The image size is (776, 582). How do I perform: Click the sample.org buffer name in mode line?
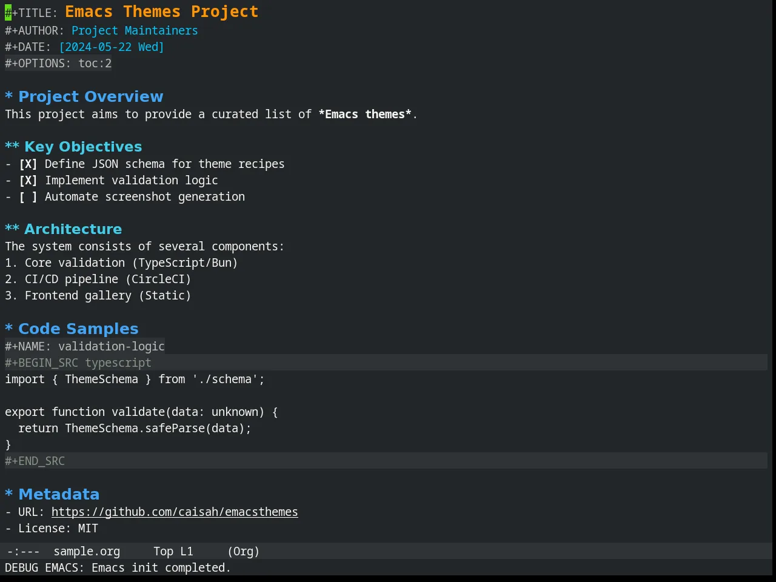(87, 552)
